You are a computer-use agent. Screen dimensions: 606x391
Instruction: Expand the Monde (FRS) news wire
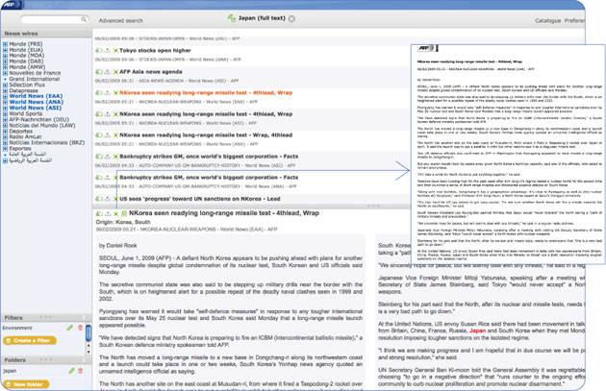pyautogui.click(x=5, y=44)
